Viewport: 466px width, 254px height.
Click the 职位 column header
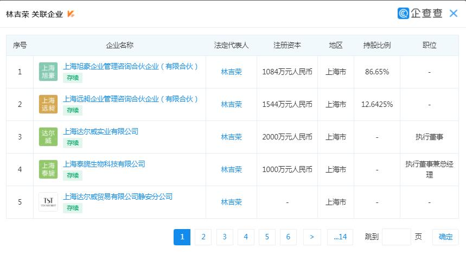click(430, 45)
